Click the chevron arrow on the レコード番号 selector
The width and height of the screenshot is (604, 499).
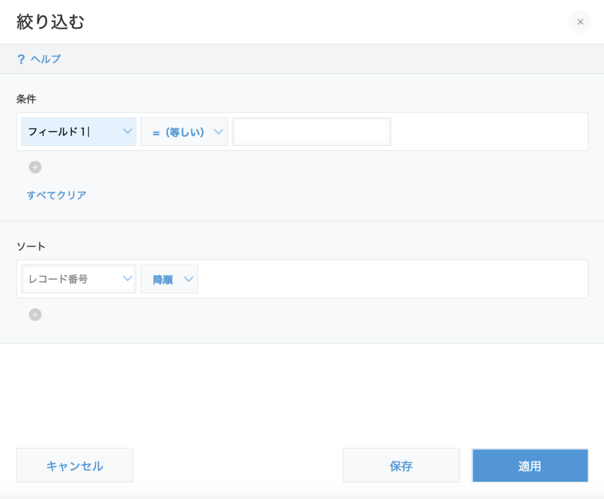click(x=127, y=279)
